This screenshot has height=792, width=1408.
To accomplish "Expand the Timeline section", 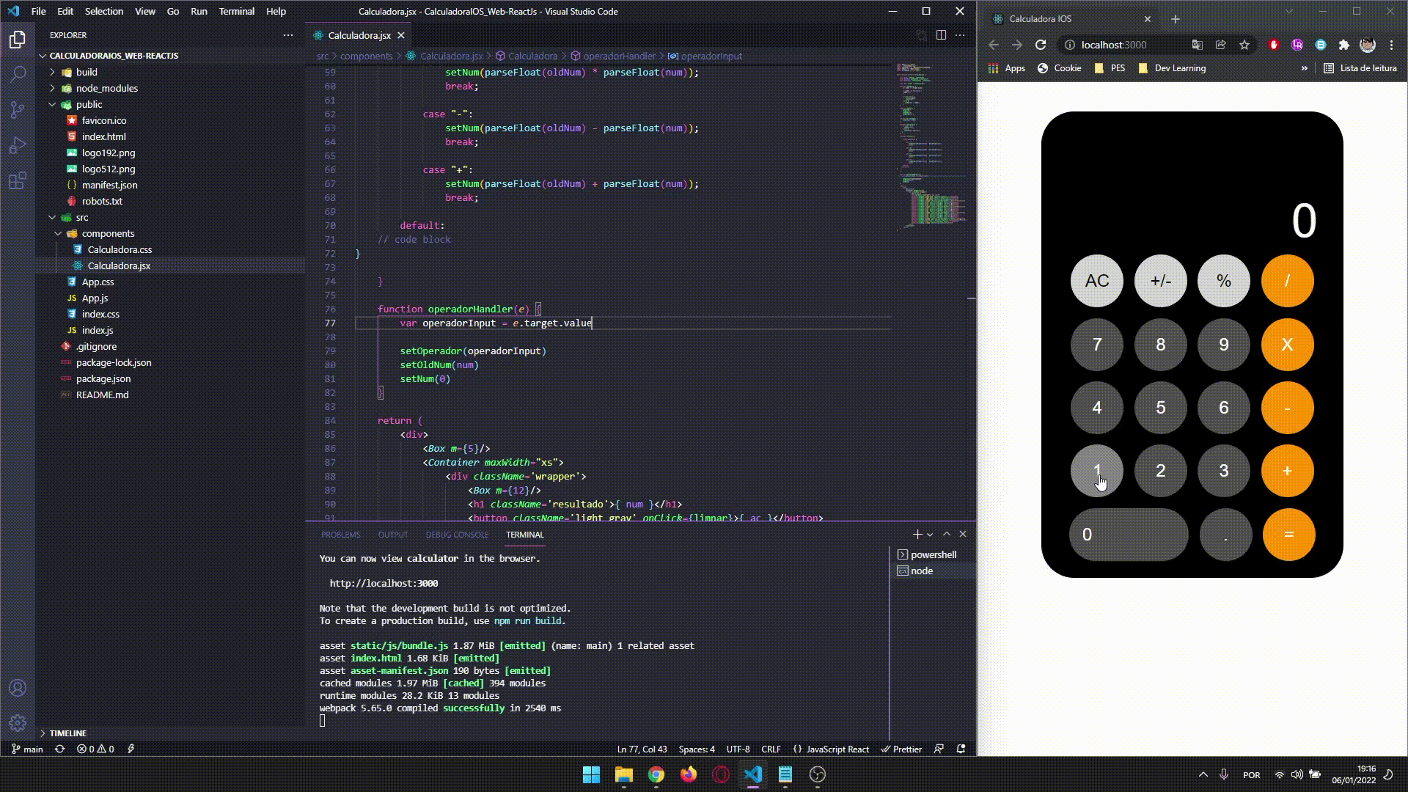I will tap(68, 733).
